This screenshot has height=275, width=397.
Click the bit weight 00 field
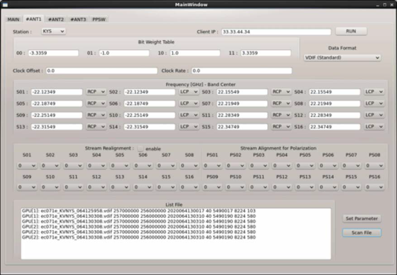point(53,53)
